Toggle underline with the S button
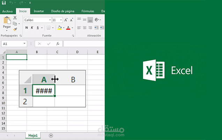The width and height of the screenshot is (222, 140). (x=38, y=28)
